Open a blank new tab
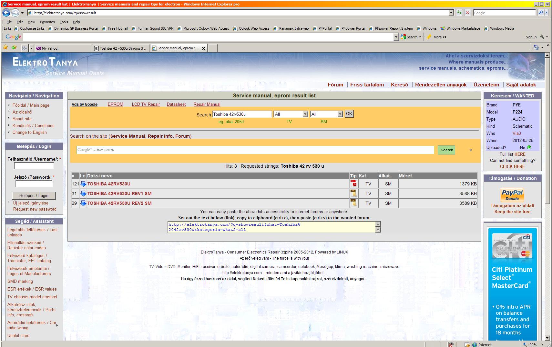 (213, 48)
